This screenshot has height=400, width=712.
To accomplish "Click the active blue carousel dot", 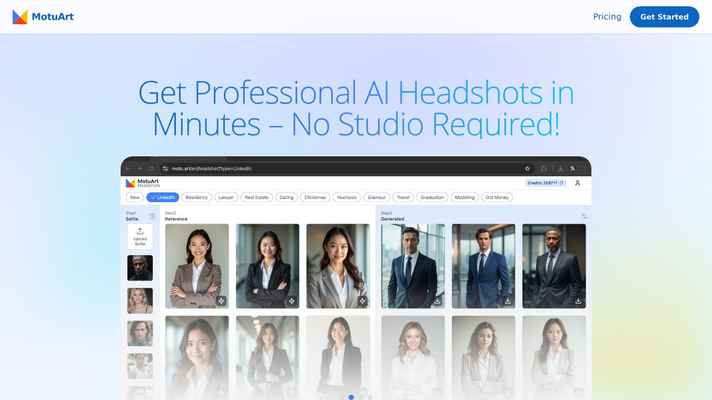I will pos(351,397).
